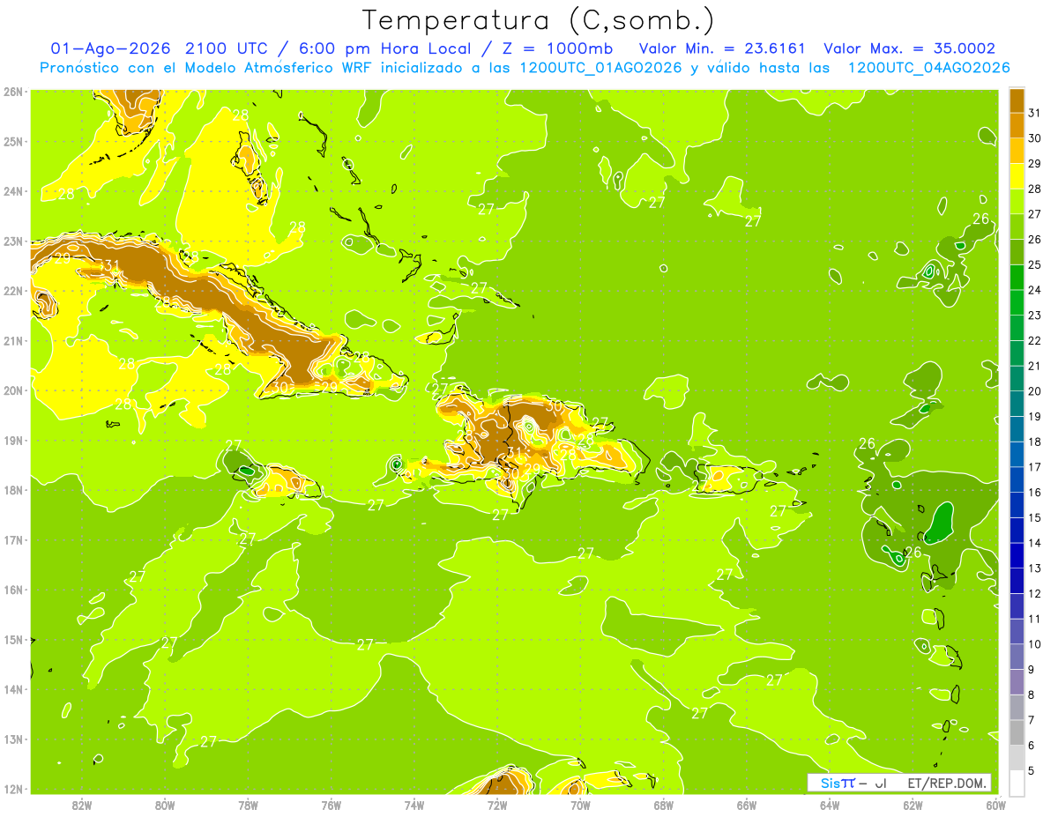
Task: Click the color scale label "24"
Action: click(1034, 290)
